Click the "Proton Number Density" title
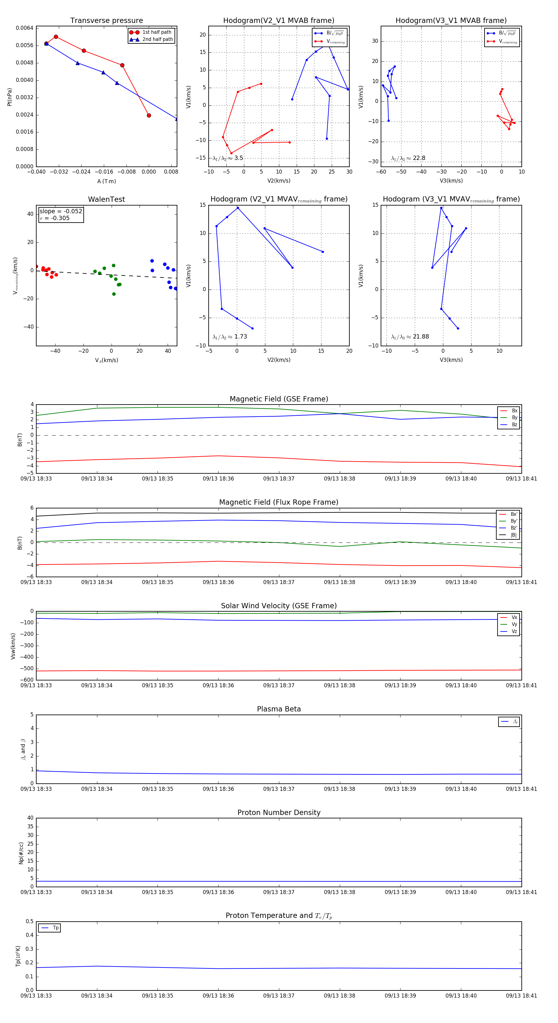This screenshot has width=558, height=1023. [279, 813]
